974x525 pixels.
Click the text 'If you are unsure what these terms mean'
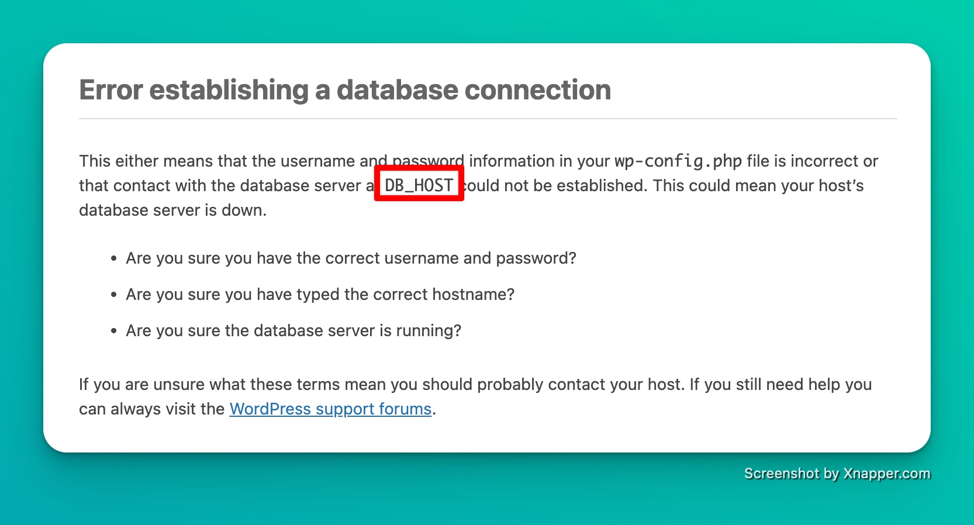[x=233, y=384]
